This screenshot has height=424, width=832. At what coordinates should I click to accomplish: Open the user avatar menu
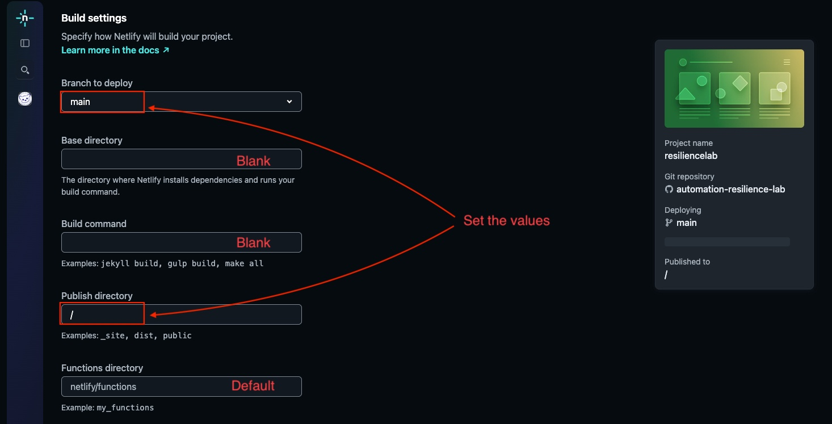coord(25,99)
